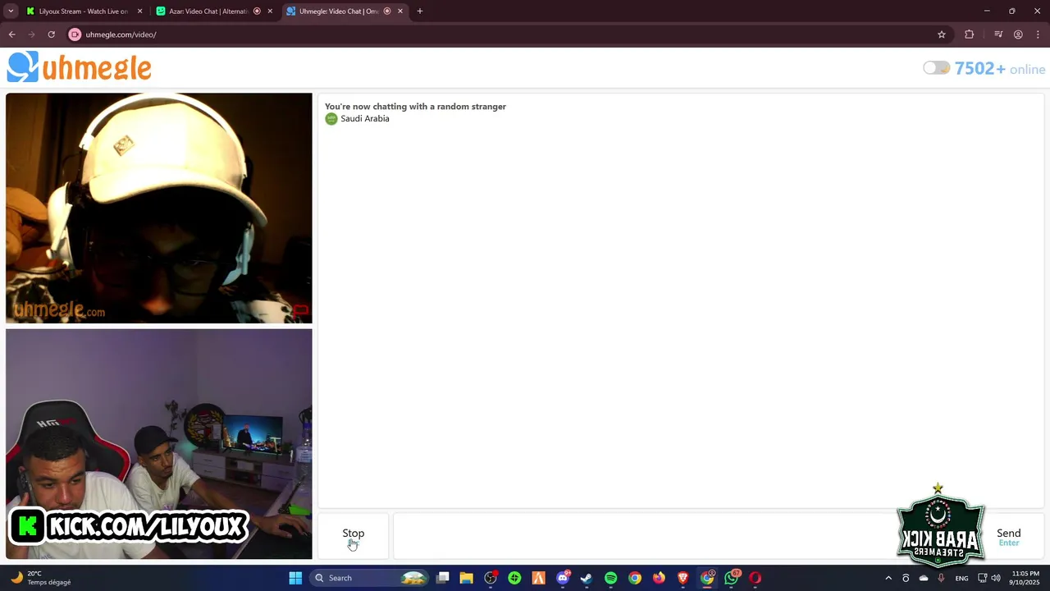Open the Windows Start menu
The width and height of the screenshot is (1050, 591).
tap(295, 578)
